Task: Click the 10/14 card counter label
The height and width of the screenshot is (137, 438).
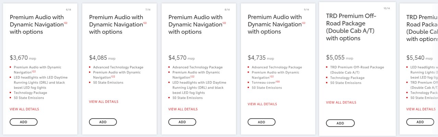Action: [387, 8]
